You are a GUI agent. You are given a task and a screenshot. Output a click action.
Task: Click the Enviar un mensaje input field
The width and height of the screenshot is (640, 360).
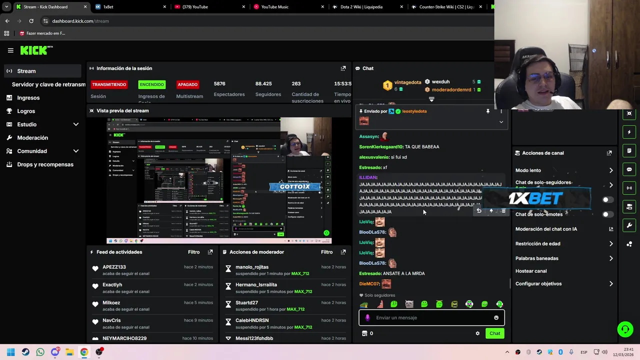pyautogui.click(x=431, y=317)
